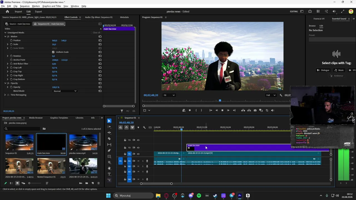Select the Slip tool
The width and height of the screenshot is (356, 200).
click(109, 145)
